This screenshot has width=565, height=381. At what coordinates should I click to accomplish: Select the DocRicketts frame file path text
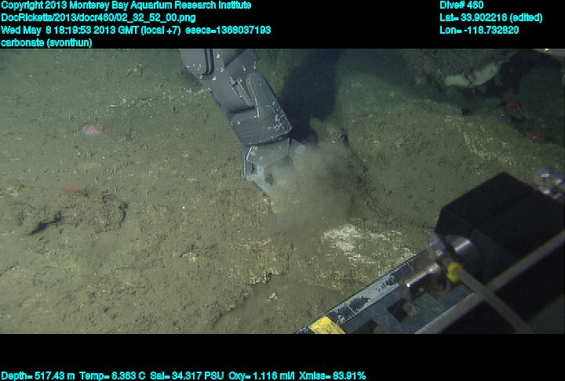[99, 17]
